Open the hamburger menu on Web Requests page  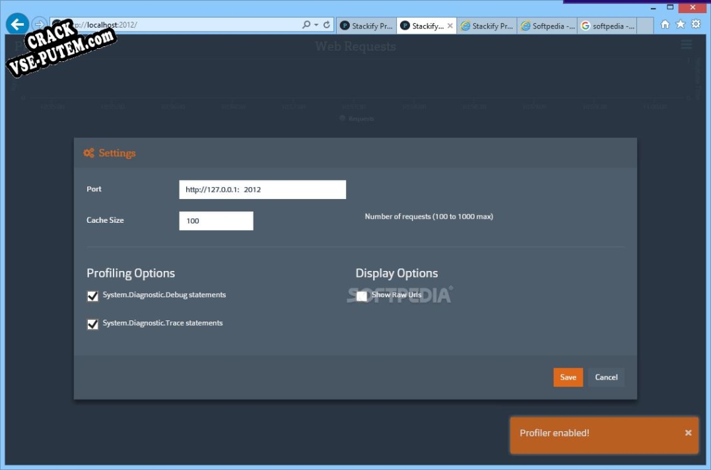(x=687, y=45)
